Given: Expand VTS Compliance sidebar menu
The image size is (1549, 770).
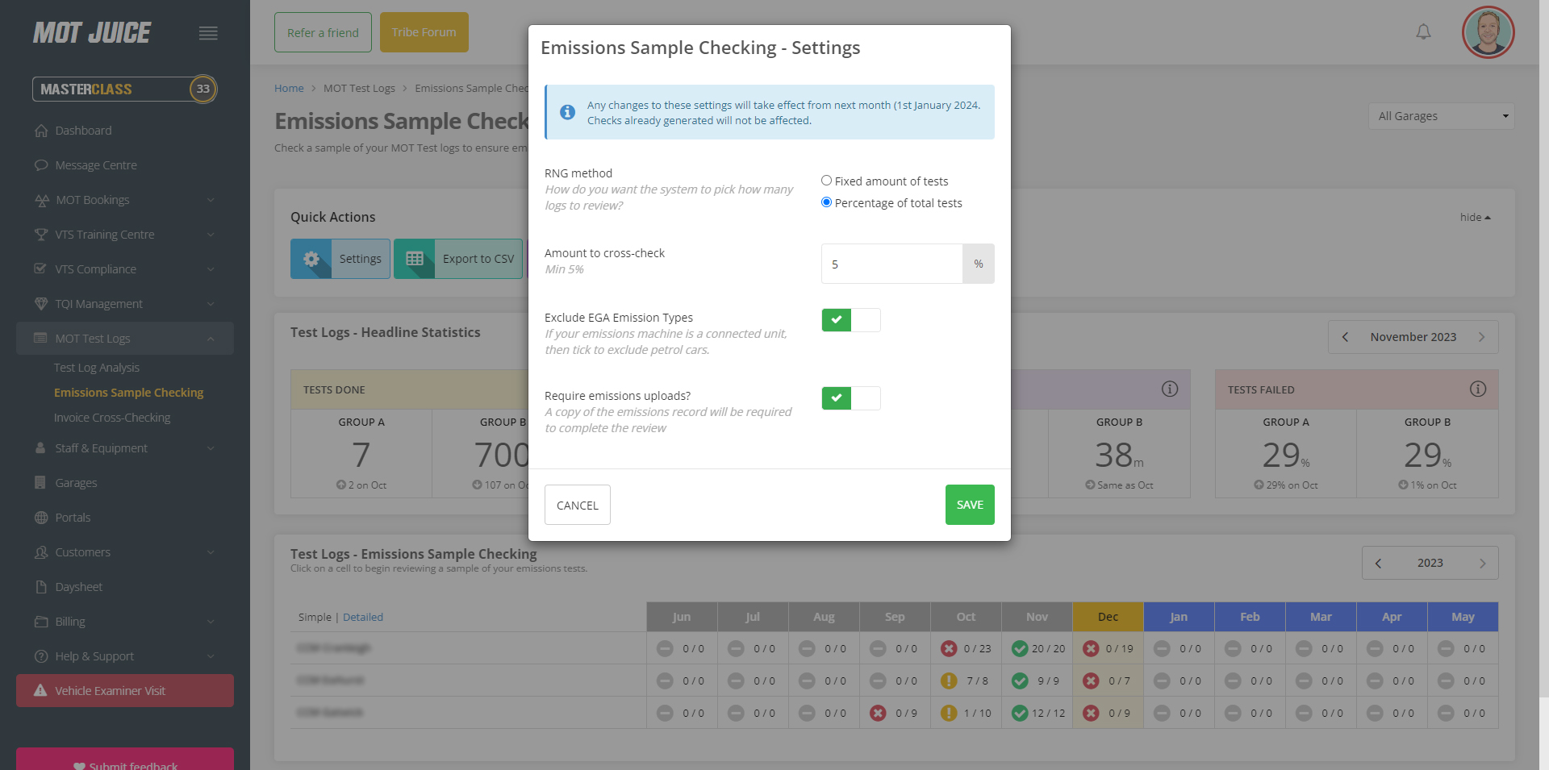Looking at the screenshot, I should coord(125,269).
